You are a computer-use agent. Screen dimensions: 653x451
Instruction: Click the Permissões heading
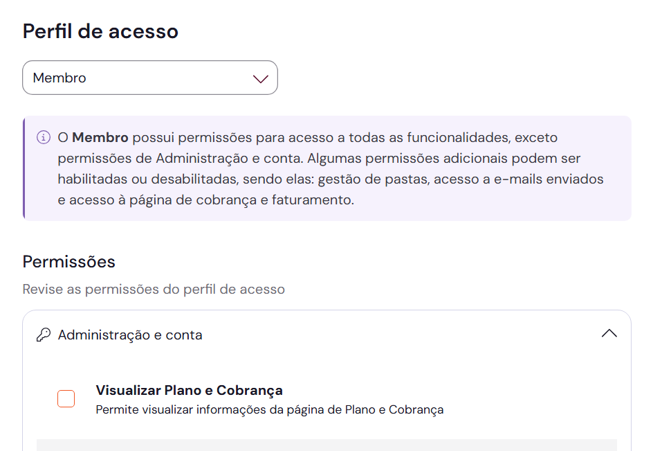[x=68, y=262]
